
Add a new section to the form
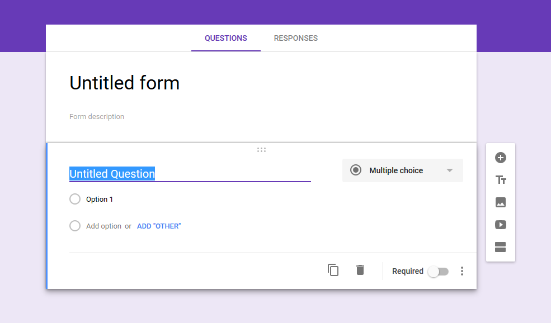click(501, 247)
